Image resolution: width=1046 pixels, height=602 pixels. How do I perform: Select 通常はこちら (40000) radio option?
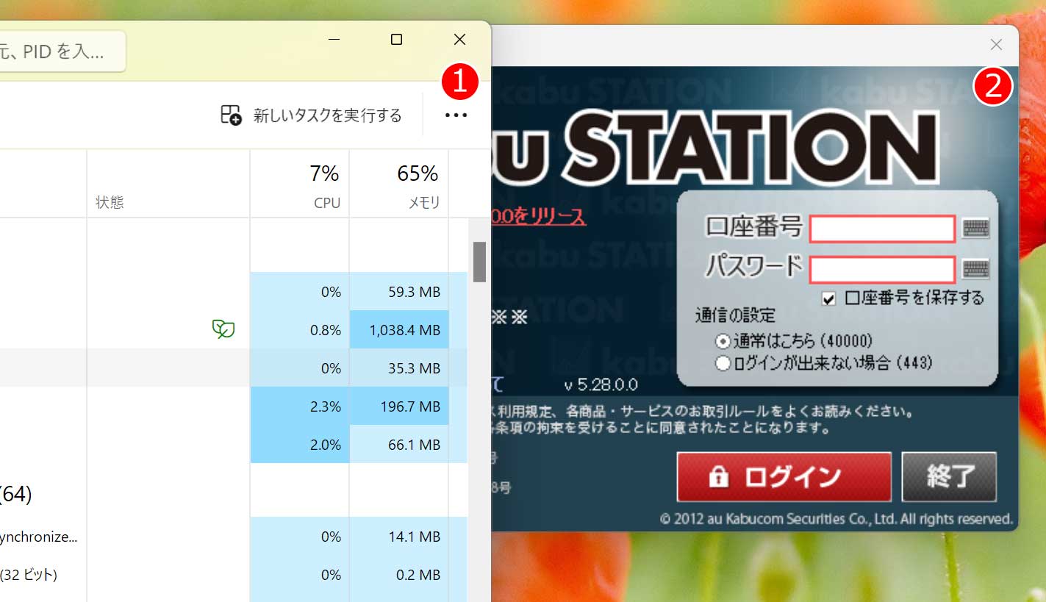(x=723, y=341)
